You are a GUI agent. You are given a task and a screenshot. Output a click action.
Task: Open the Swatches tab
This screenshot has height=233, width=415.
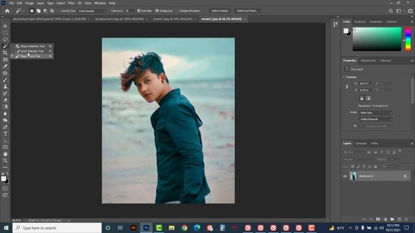click(360, 21)
